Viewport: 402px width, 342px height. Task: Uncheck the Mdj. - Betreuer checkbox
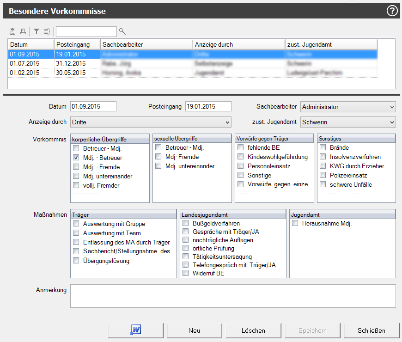[x=76, y=158]
